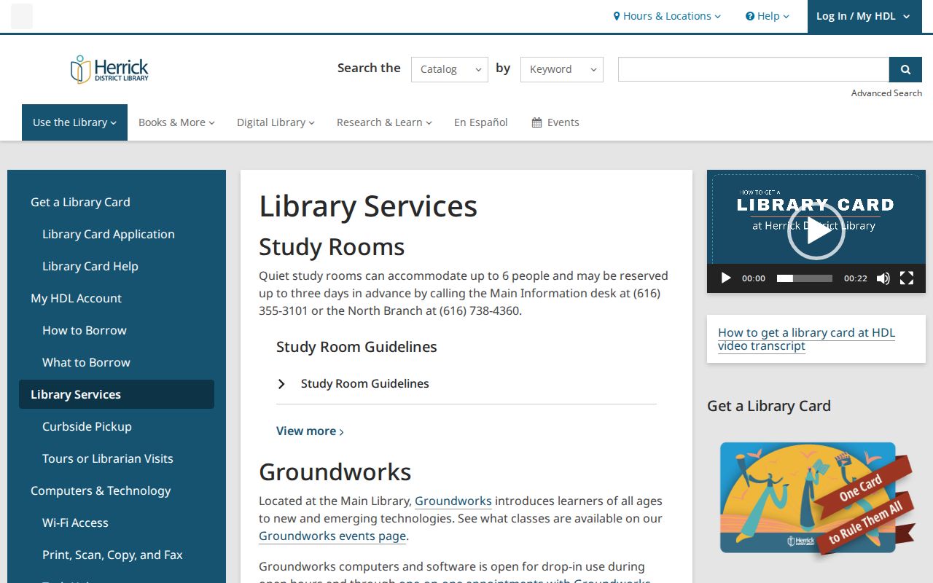The width and height of the screenshot is (933, 583).
Task: Open How to Borrow sidebar link
Action: coord(85,330)
